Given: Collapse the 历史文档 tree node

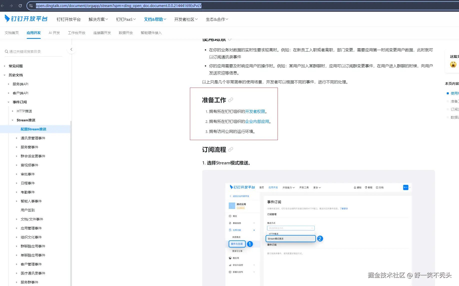Looking at the screenshot, I should coord(4,75).
